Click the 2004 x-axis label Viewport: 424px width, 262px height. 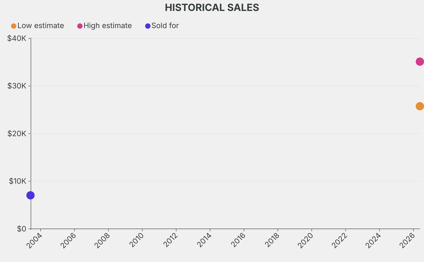(34, 241)
